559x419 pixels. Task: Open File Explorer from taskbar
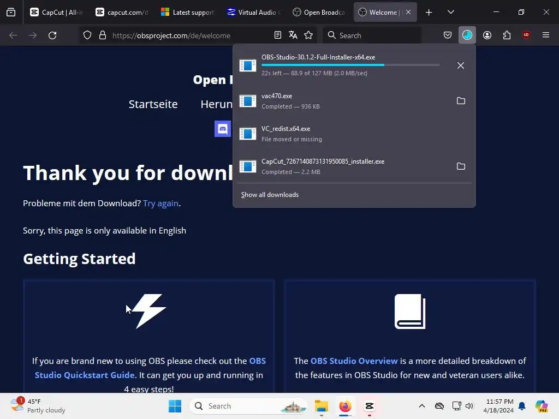[x=321, y=406]
